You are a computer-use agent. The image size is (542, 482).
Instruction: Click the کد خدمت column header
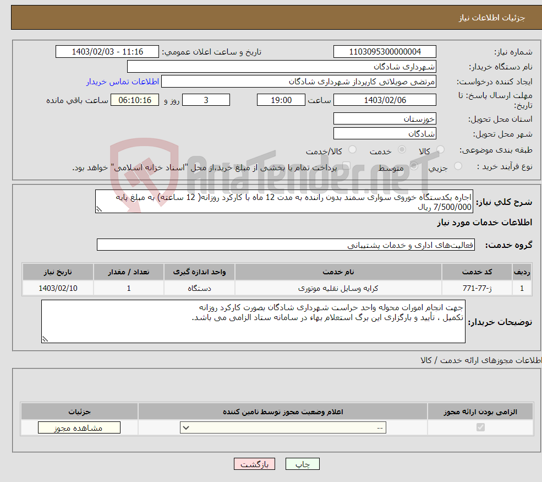tap(477, 272)
